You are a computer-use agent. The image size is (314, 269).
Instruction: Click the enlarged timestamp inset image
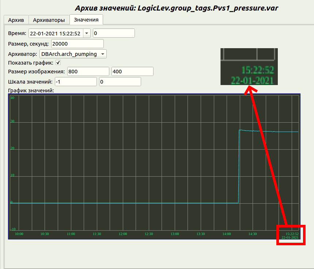point(249,66)
